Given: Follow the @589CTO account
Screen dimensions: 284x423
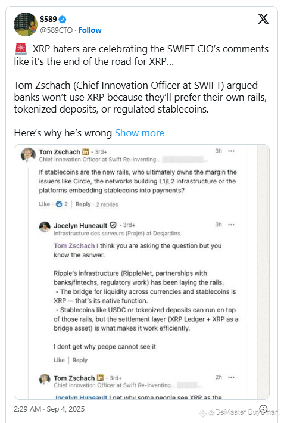Looking at the screenshot, I should tap(90, 30).
